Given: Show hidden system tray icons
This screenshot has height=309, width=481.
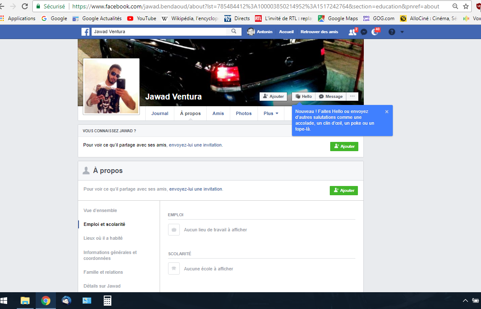Looking at the screenshot, I should coord(465,301).
